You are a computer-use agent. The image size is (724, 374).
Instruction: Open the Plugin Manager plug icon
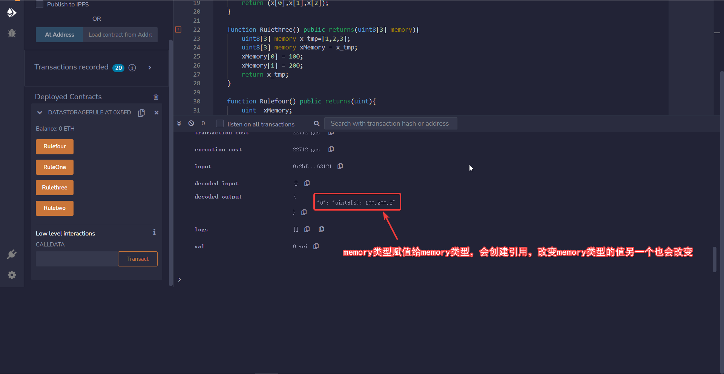point(12,254)
